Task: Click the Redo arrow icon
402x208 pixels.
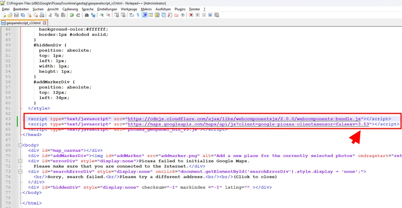Action: coord(78,15)
